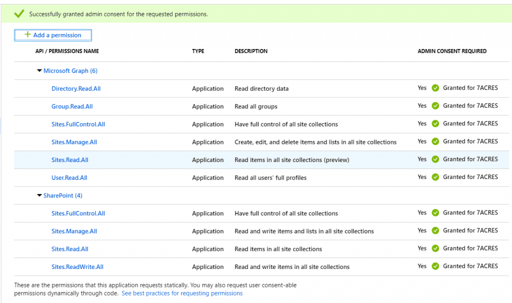
Task: Click the API / Permissions Name column header
Action: (67, 51)
